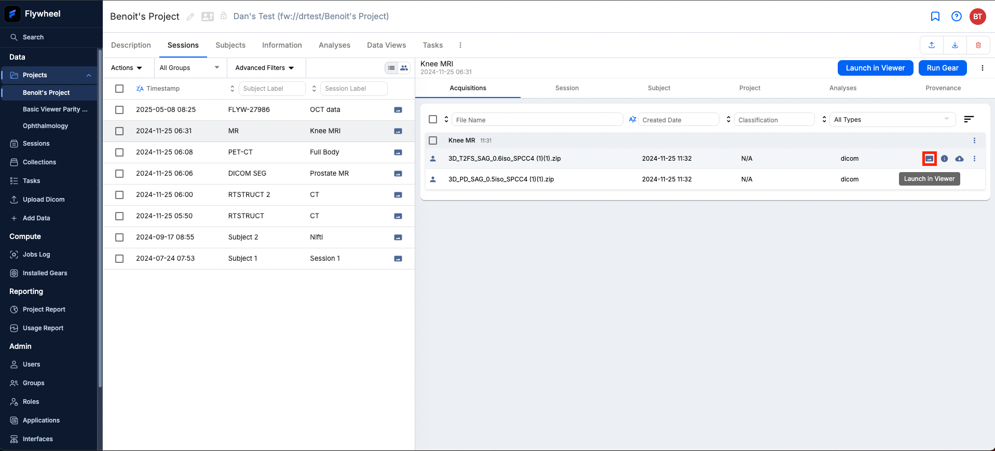Switch to the Provenance tab in session panel
Screen dimensions: 995x451
point(943,88)
